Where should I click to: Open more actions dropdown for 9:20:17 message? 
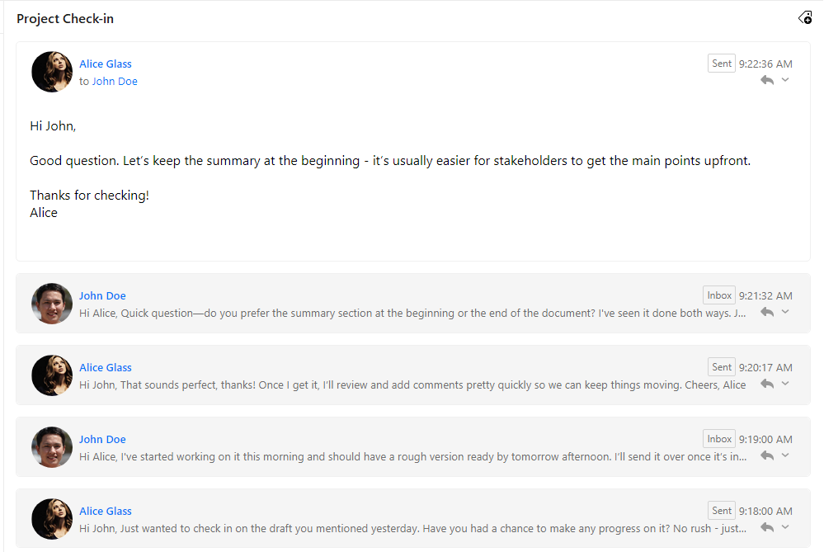785,384
